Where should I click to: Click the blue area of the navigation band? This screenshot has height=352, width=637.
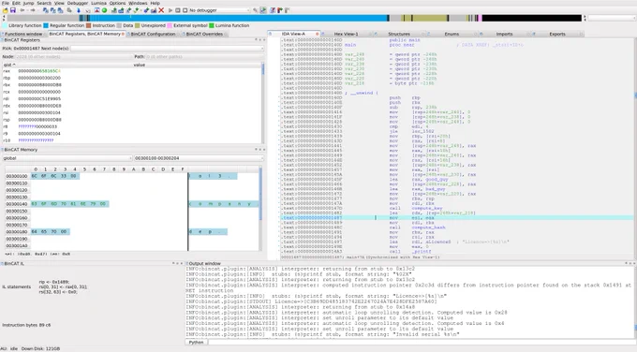240,18
